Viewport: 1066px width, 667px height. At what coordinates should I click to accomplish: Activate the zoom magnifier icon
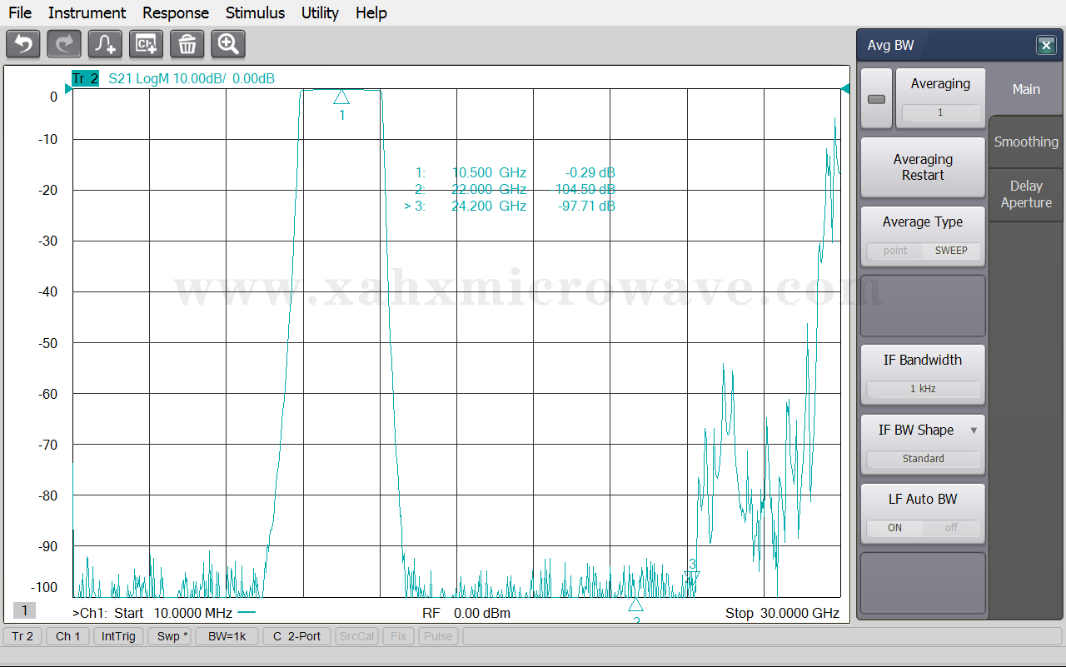(228, 44)
